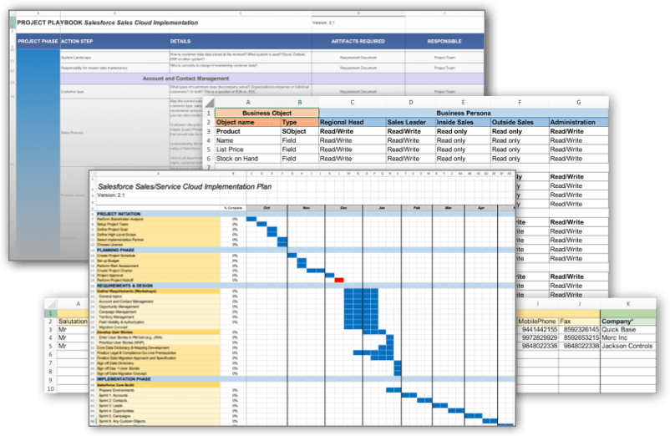
Task: Select the Stock on Hand cell
Action: click(x=247, y=159)
